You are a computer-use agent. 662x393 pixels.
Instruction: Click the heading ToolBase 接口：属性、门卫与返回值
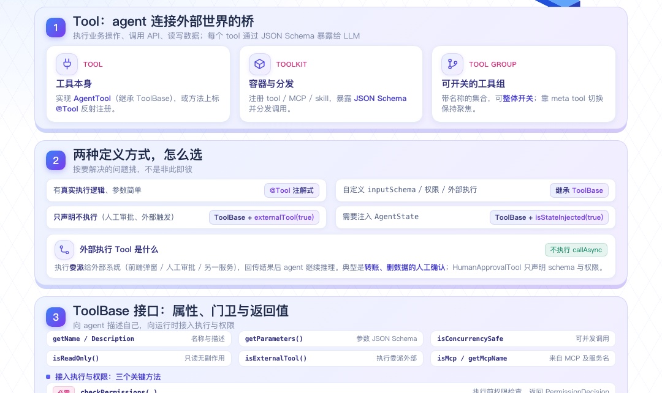click(181, 311)
